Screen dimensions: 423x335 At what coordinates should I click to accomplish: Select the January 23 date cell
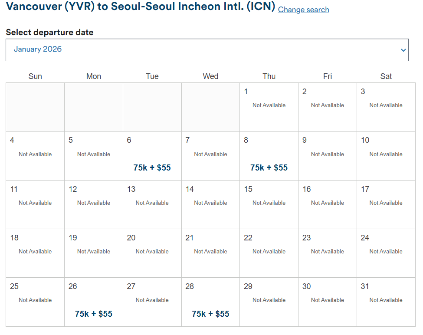coord(328,253)
